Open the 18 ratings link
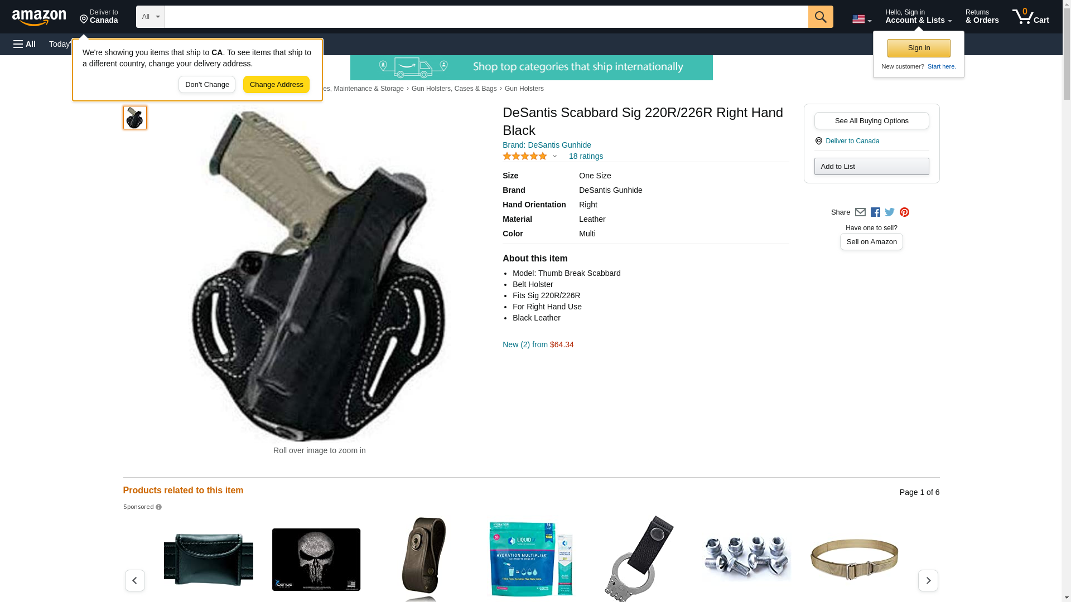The height and width of the screenshot is (602, 1071). (586, 157)
